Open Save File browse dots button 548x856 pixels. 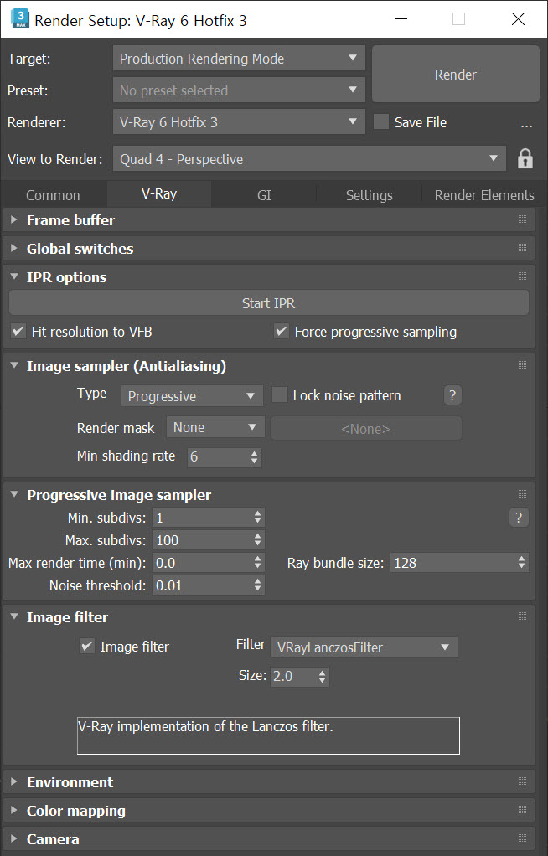526,125
